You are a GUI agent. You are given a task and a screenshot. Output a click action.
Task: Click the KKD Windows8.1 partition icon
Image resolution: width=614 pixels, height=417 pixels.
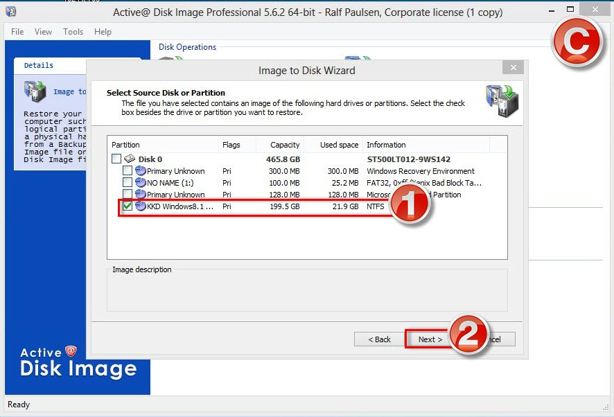tap(140, 206)
